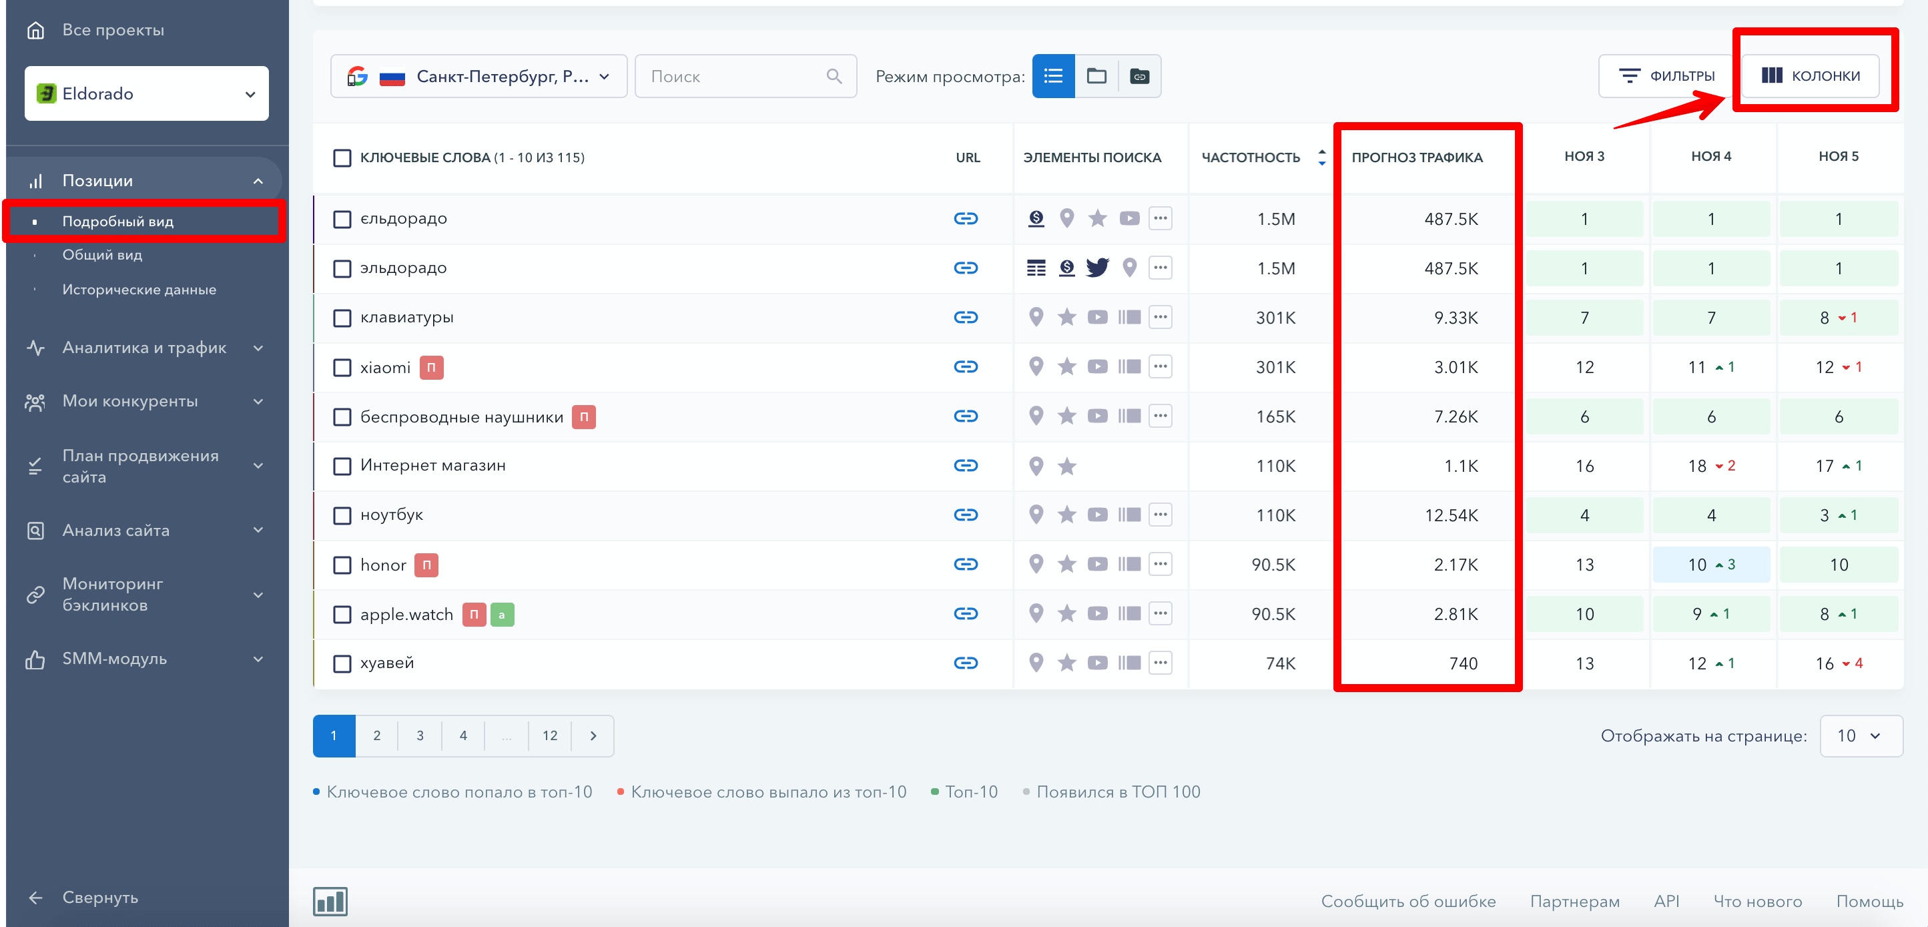Check the Интернет магазин checkbox

pos(342,466)
